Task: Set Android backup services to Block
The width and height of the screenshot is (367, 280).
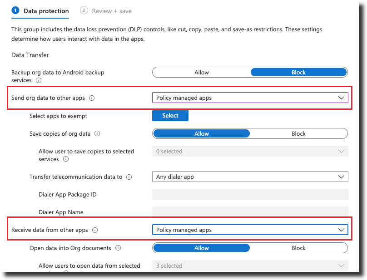Action: [298, 72]
